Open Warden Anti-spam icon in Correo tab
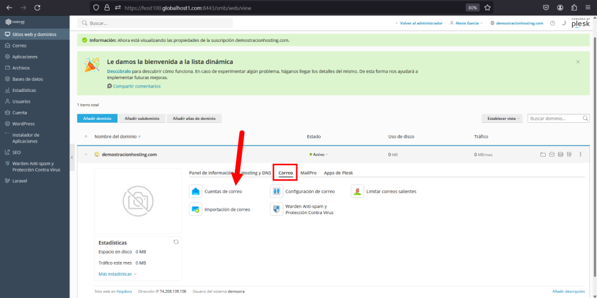 tap(276, 210)
